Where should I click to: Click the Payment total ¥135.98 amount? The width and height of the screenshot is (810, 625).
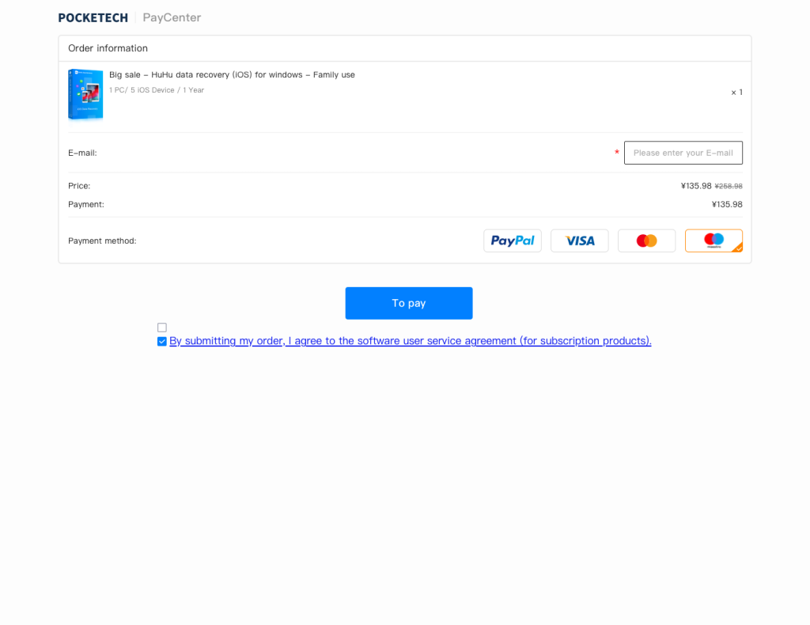click(x=726, y=204)
